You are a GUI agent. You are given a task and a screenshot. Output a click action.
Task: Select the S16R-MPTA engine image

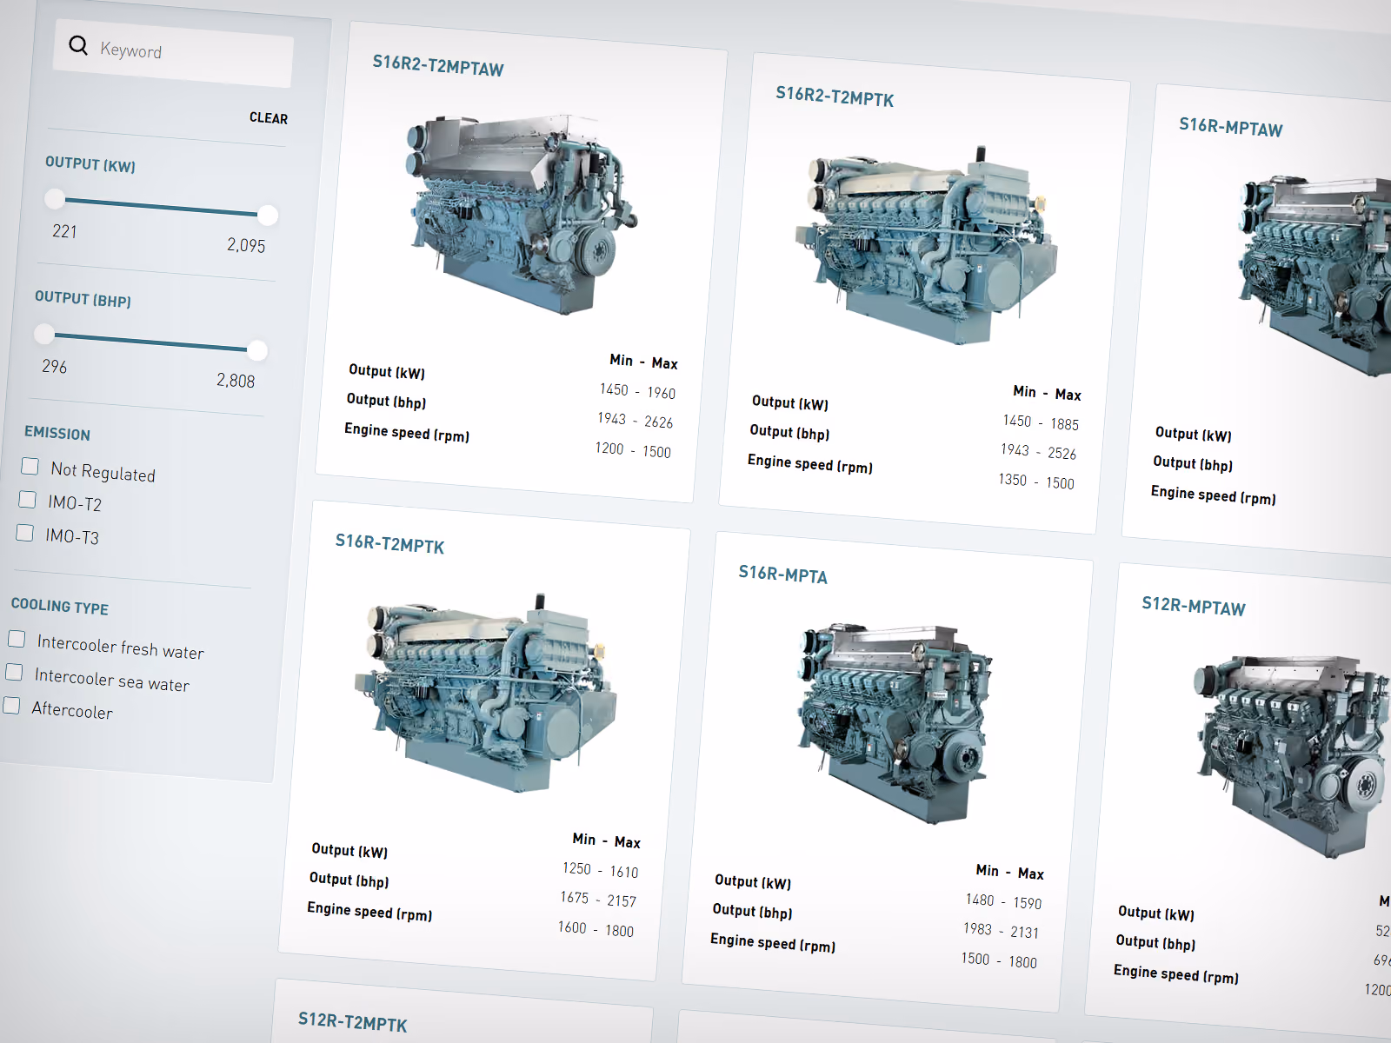(895, 723)
